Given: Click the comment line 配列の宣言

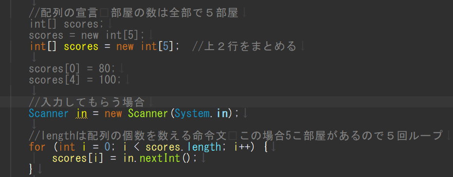Looking at the screenshot, I should [133, 13].
